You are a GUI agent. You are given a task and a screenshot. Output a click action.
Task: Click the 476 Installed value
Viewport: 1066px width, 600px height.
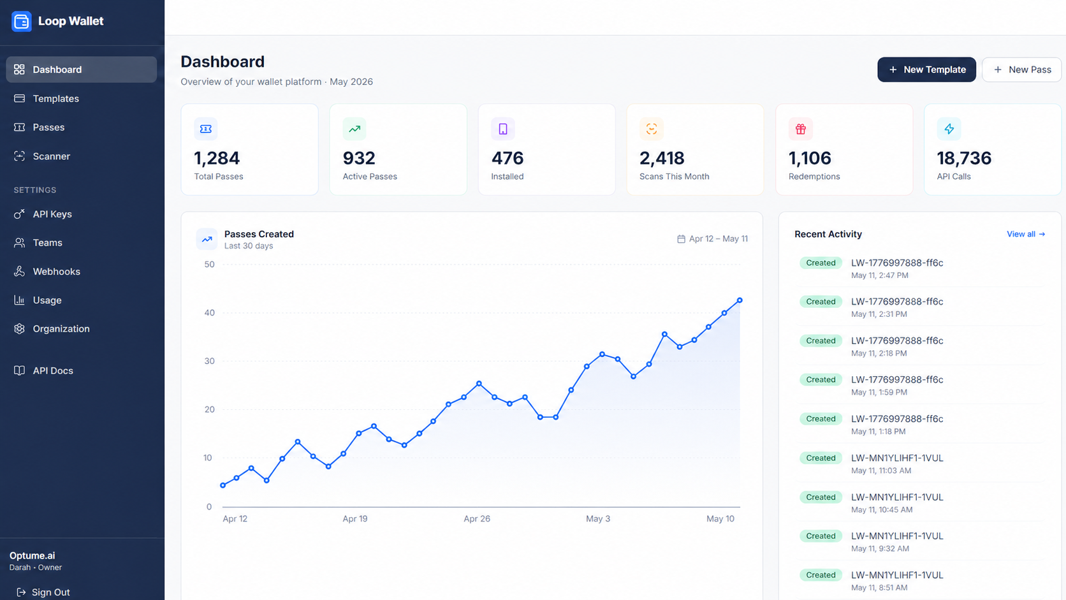(x=507, y=158)
